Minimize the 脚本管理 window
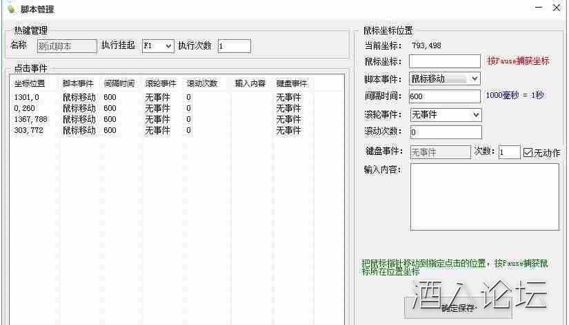The height and width of the screenshot is (325, 569). (x=539, y=8)
